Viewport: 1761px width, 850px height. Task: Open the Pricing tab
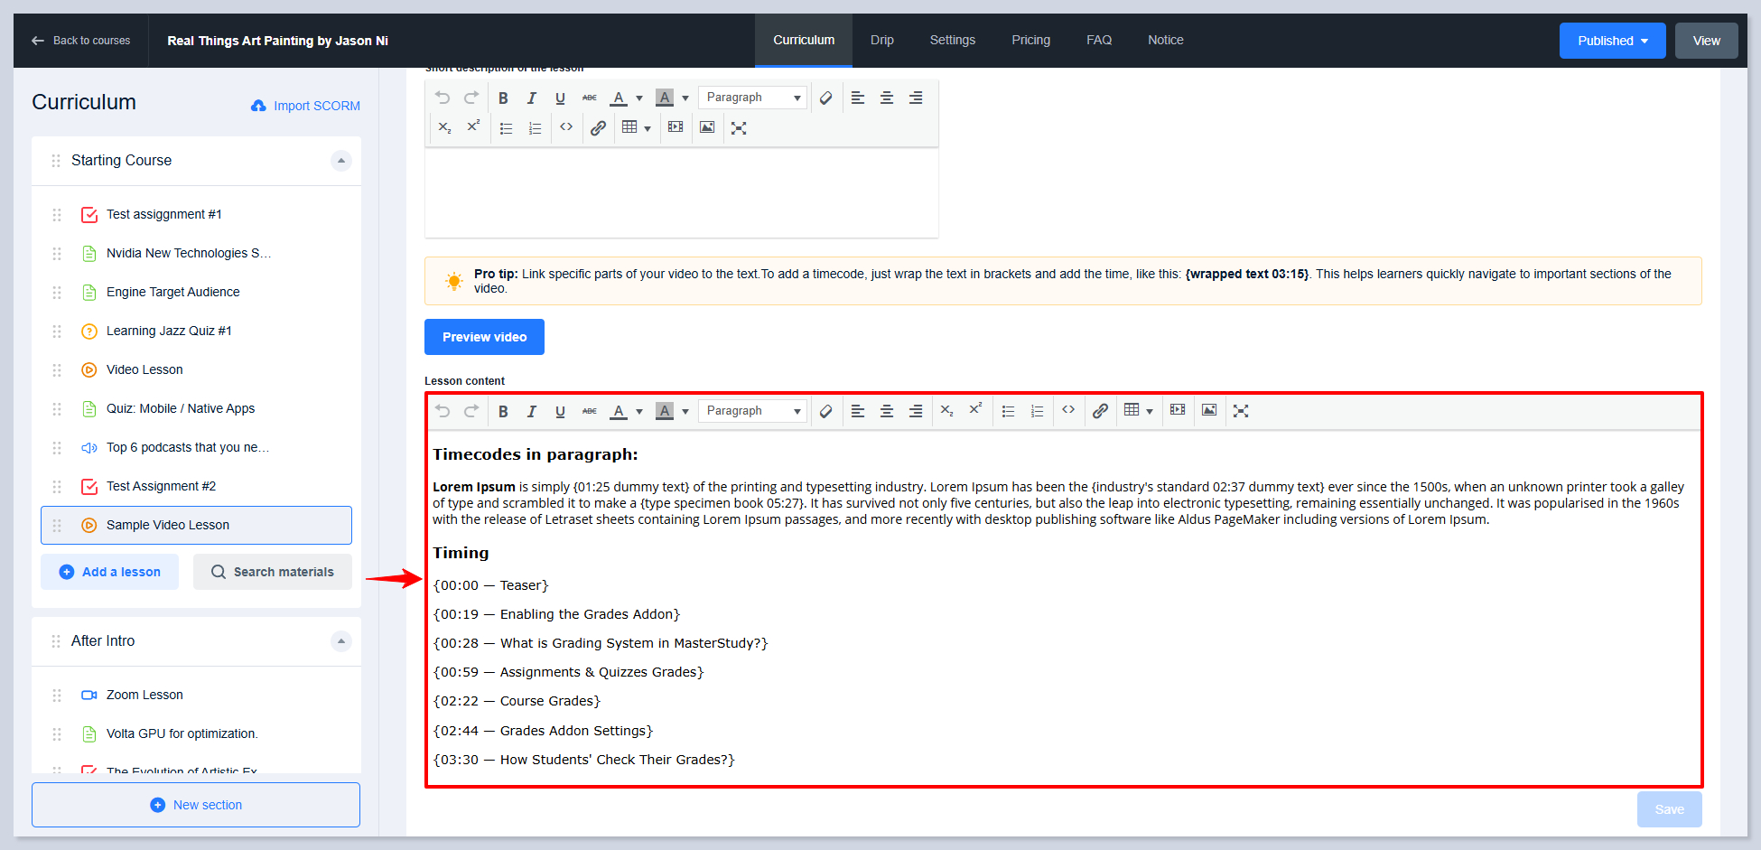pos(1030,41)
